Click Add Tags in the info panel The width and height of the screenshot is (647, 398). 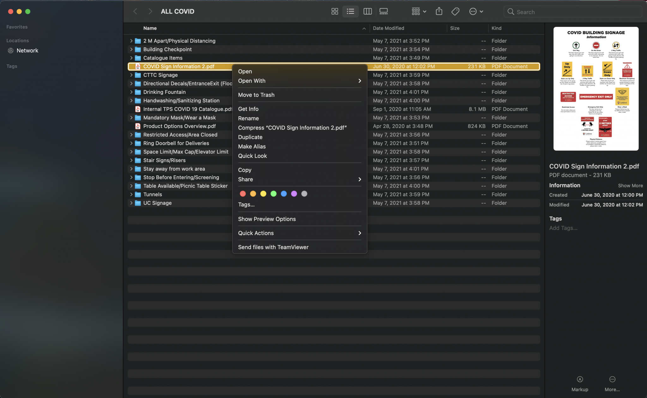(563, 228)
